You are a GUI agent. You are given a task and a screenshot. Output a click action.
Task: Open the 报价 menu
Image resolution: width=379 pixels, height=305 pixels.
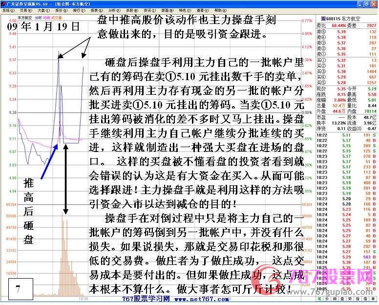(x=62, y=11)
